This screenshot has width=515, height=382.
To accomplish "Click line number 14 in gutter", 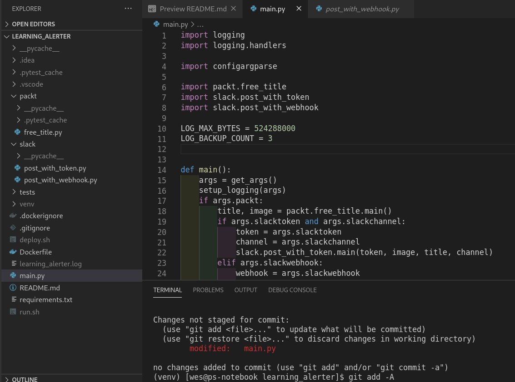I will click(x=162, y=170).
